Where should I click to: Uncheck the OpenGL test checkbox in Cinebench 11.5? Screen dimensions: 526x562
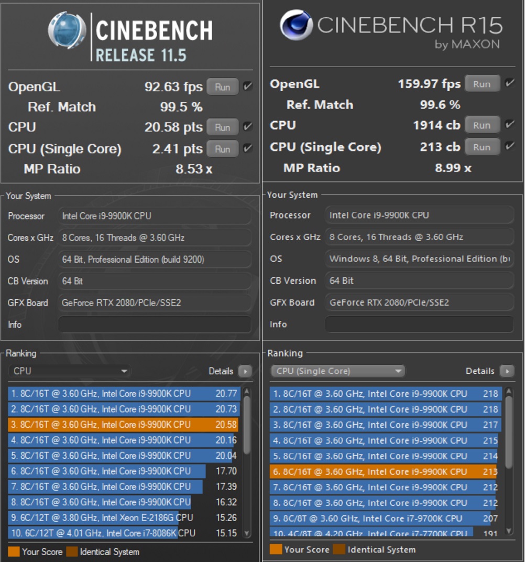(x=248, y=87)
